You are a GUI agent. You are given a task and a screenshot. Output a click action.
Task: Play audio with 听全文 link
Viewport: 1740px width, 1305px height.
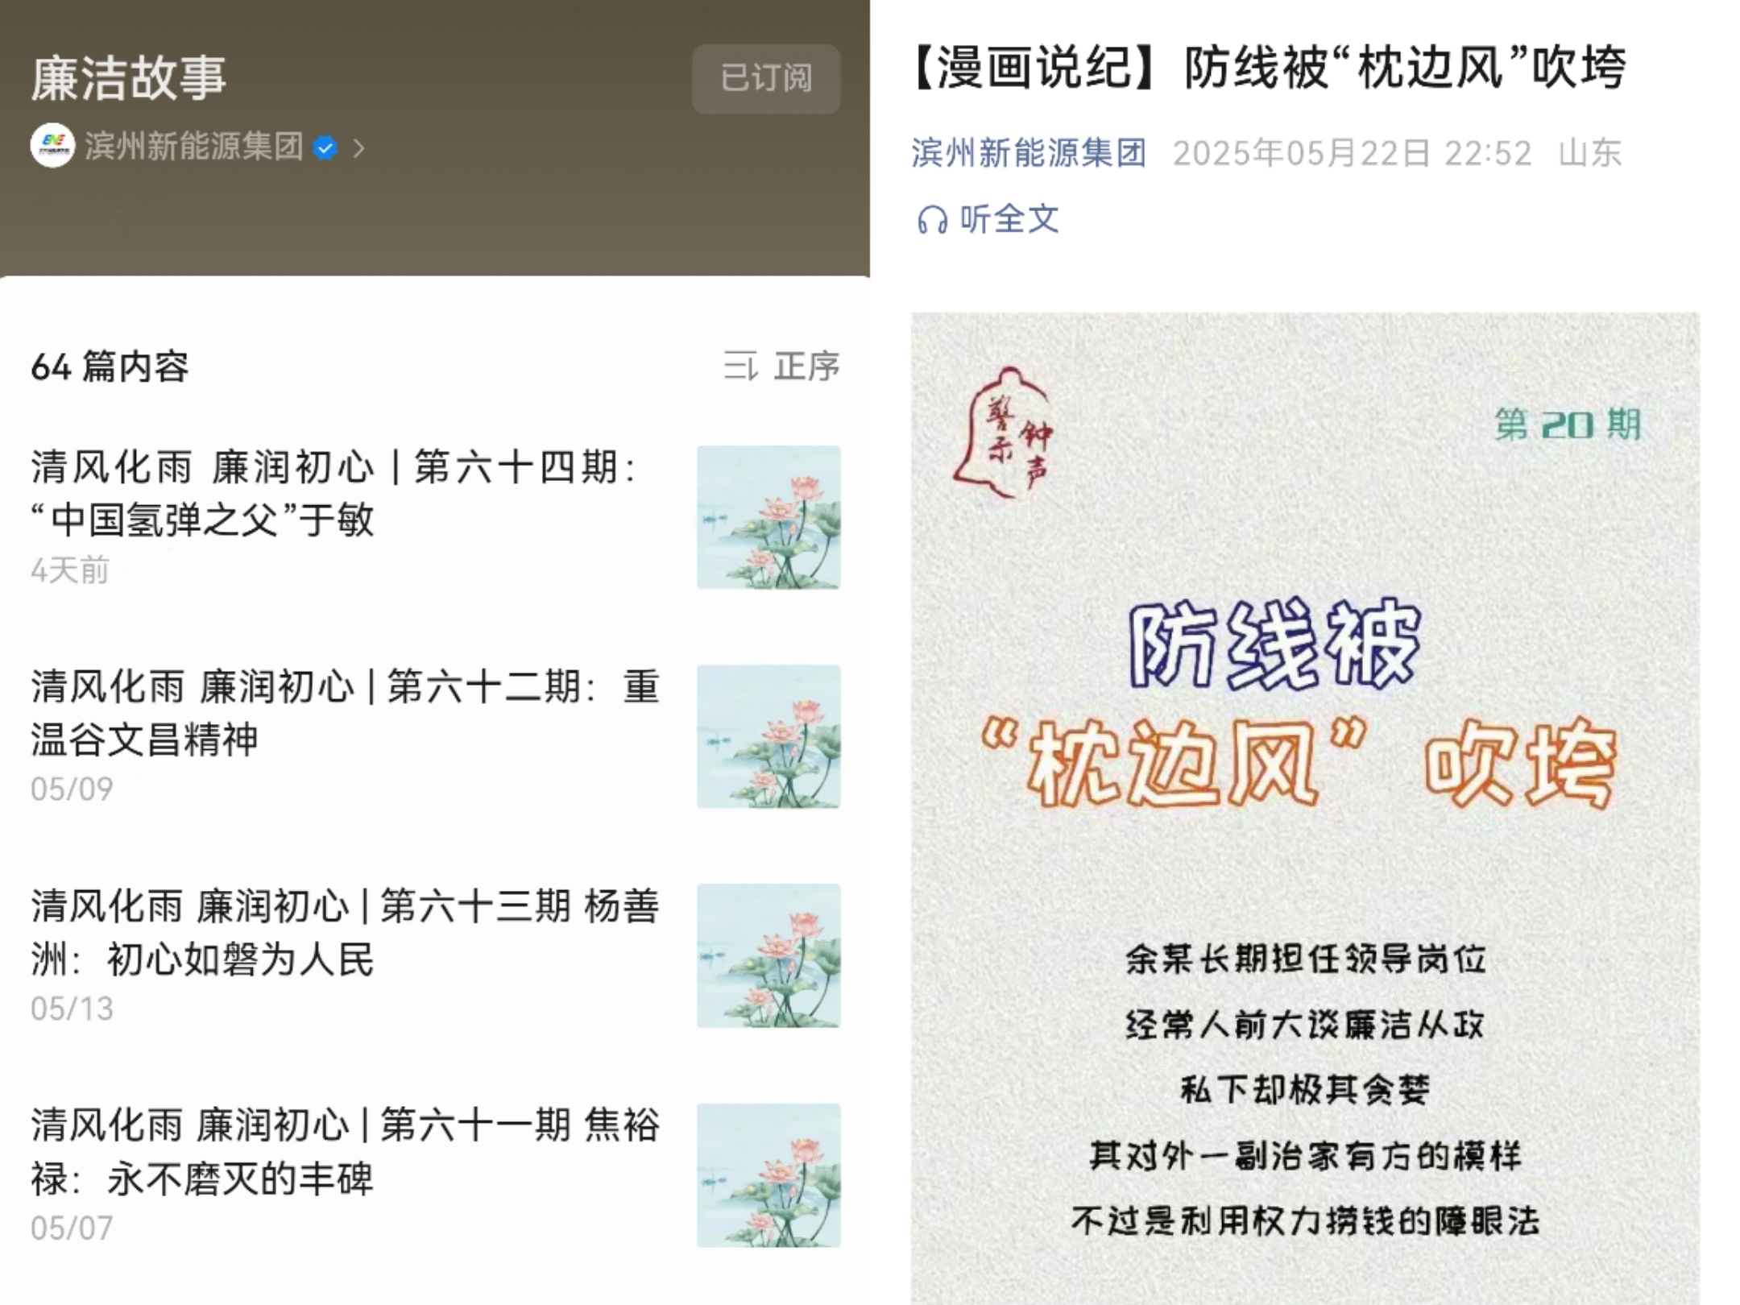pos(1009,219)
